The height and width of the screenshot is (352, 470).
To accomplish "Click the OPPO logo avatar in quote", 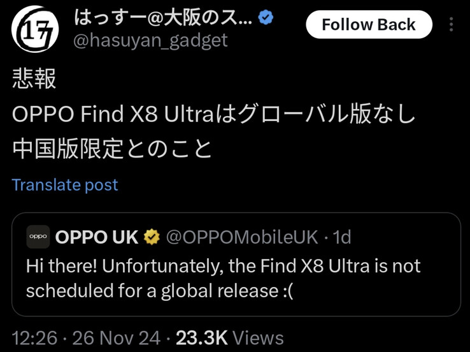I will (x=38, y=237).
